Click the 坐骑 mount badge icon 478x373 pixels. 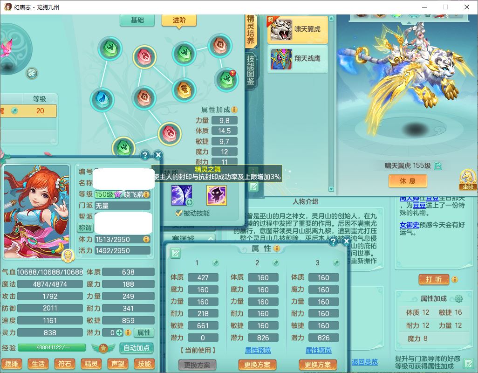pyautogui.click(x=467, y=180)
